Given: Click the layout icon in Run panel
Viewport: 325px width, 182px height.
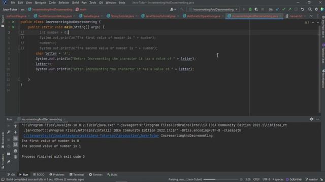Looking at the screenshot, I should click(9, 154).
